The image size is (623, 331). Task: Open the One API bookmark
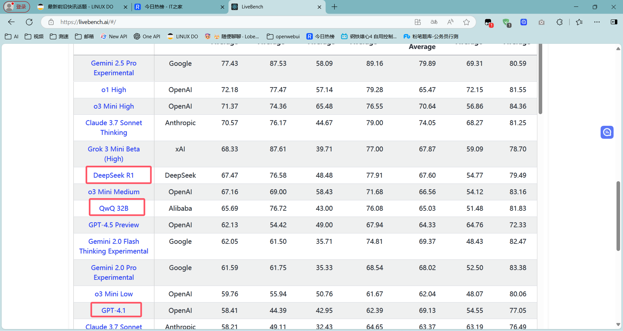pyautogui.click(x=147, y=36)
